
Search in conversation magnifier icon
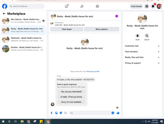pyautogui.click(x=147, y=36)
